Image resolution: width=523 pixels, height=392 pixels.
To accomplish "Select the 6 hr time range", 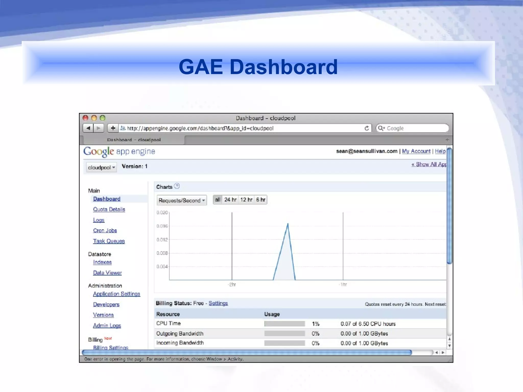I will pos(260,200).
